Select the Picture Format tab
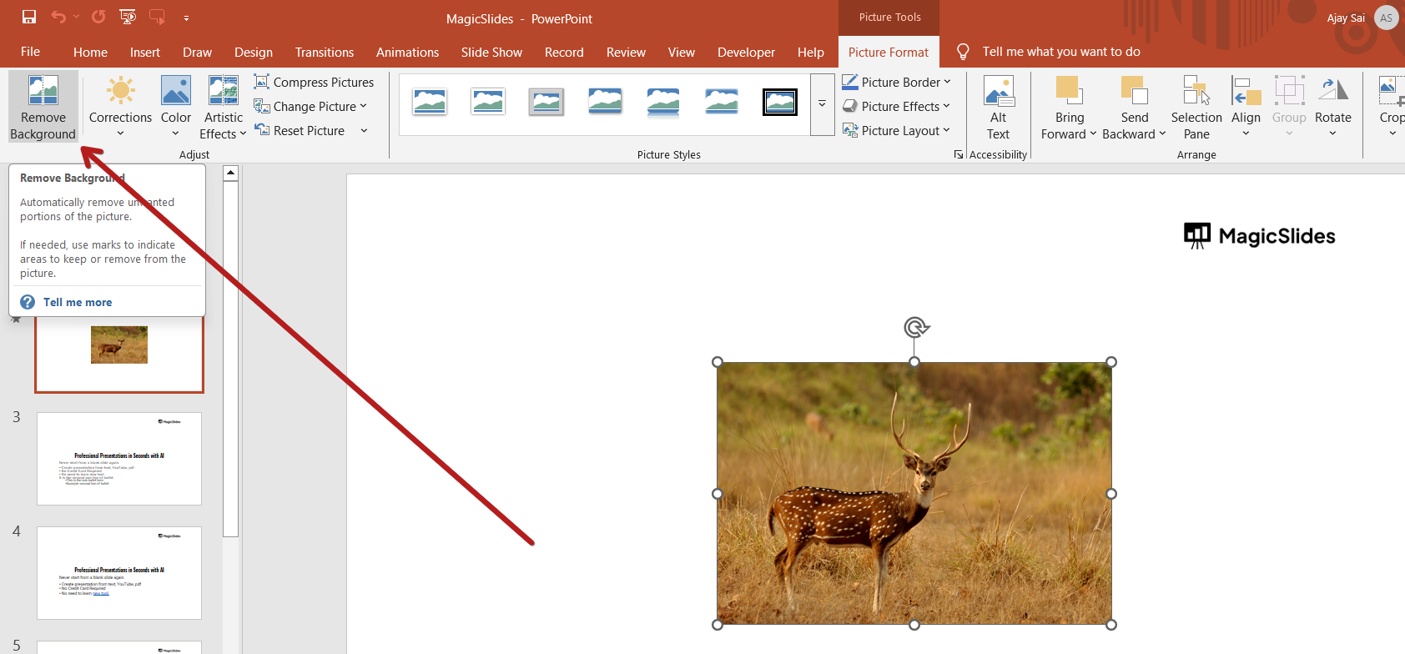1405x654 pixels. (889, 52)
